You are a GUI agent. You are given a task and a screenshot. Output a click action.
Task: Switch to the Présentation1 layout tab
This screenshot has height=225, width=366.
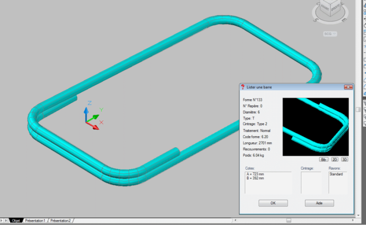35,221
